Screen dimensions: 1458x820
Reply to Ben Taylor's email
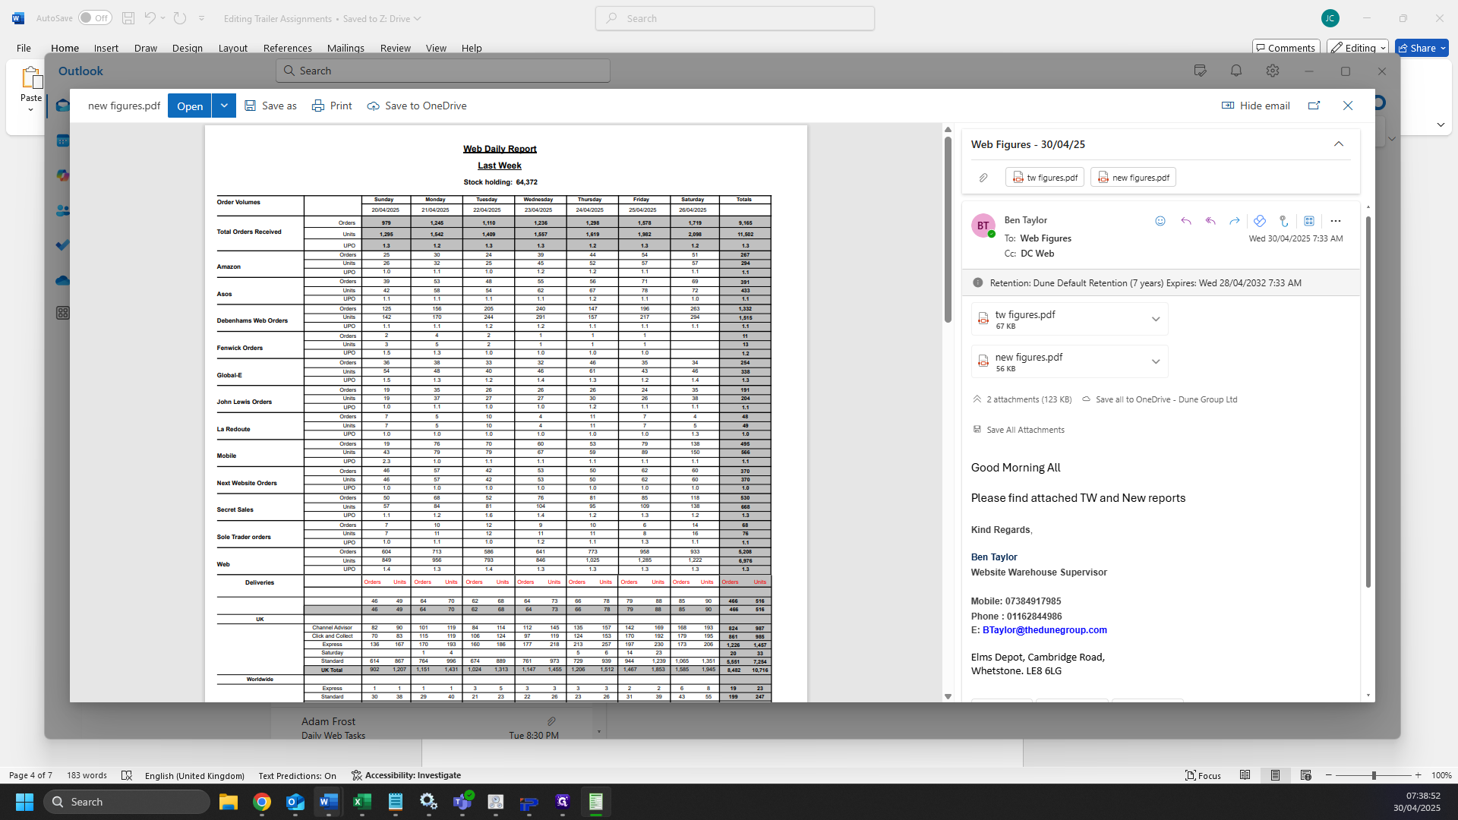(x=1186, y=221)
